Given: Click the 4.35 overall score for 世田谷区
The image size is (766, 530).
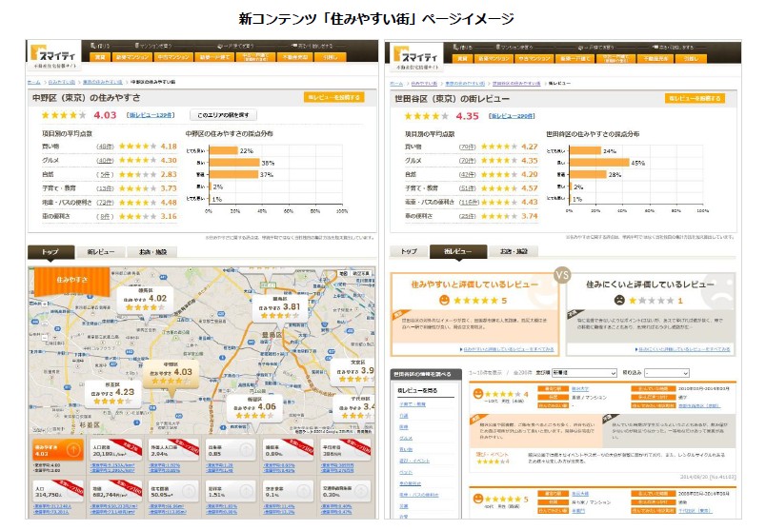Looking at the screenshot, I should pos(467,116).
